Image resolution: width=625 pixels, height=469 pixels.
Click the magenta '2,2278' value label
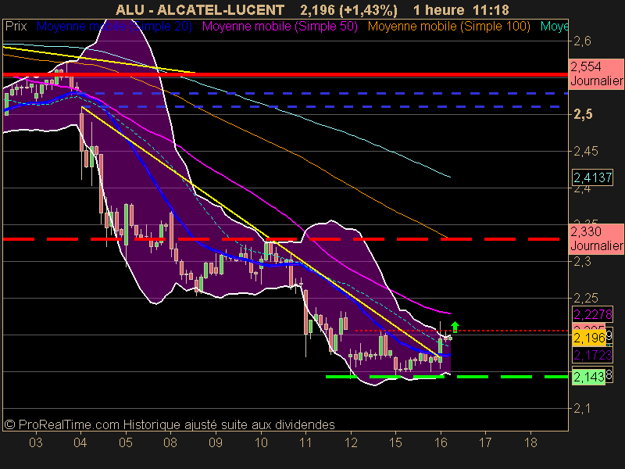pos(593,315)
